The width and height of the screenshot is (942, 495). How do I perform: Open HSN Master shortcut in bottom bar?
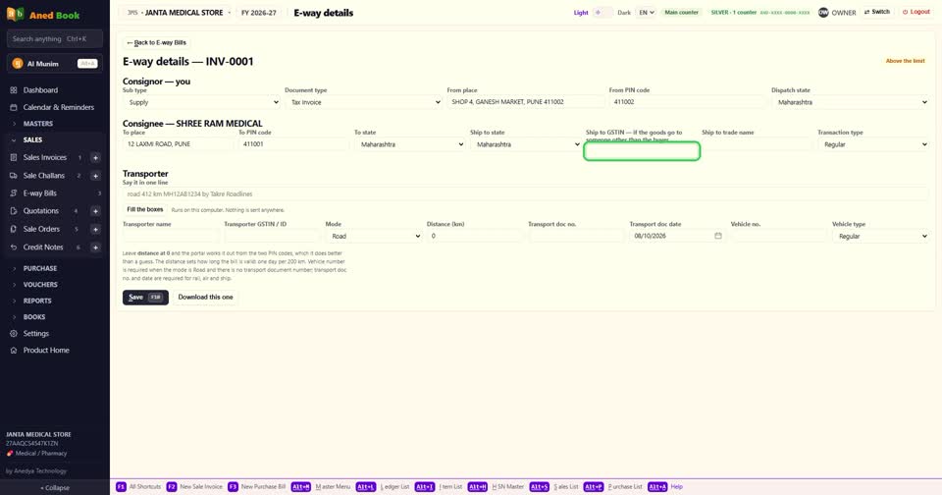click(497, 486)
